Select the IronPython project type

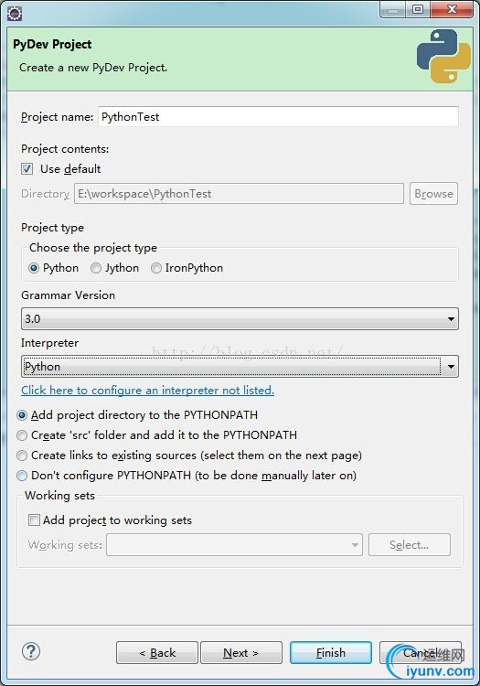click(x=156, y=268)
